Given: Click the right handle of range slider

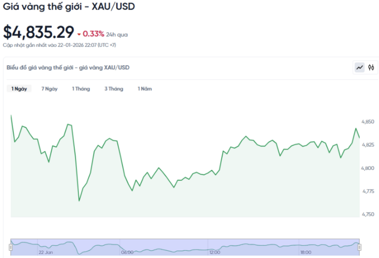Looking at the screenshot, I should pos(359,246).
